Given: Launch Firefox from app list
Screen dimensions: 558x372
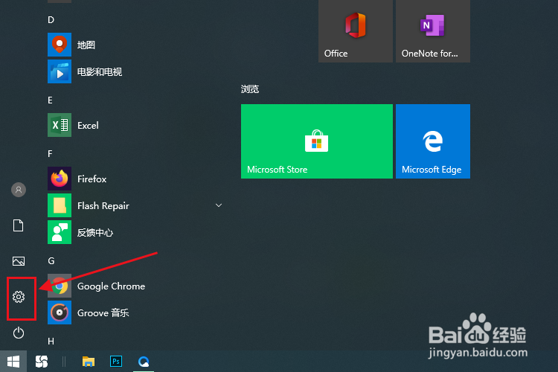Looking at the screenshot, I should pos(135,179).
